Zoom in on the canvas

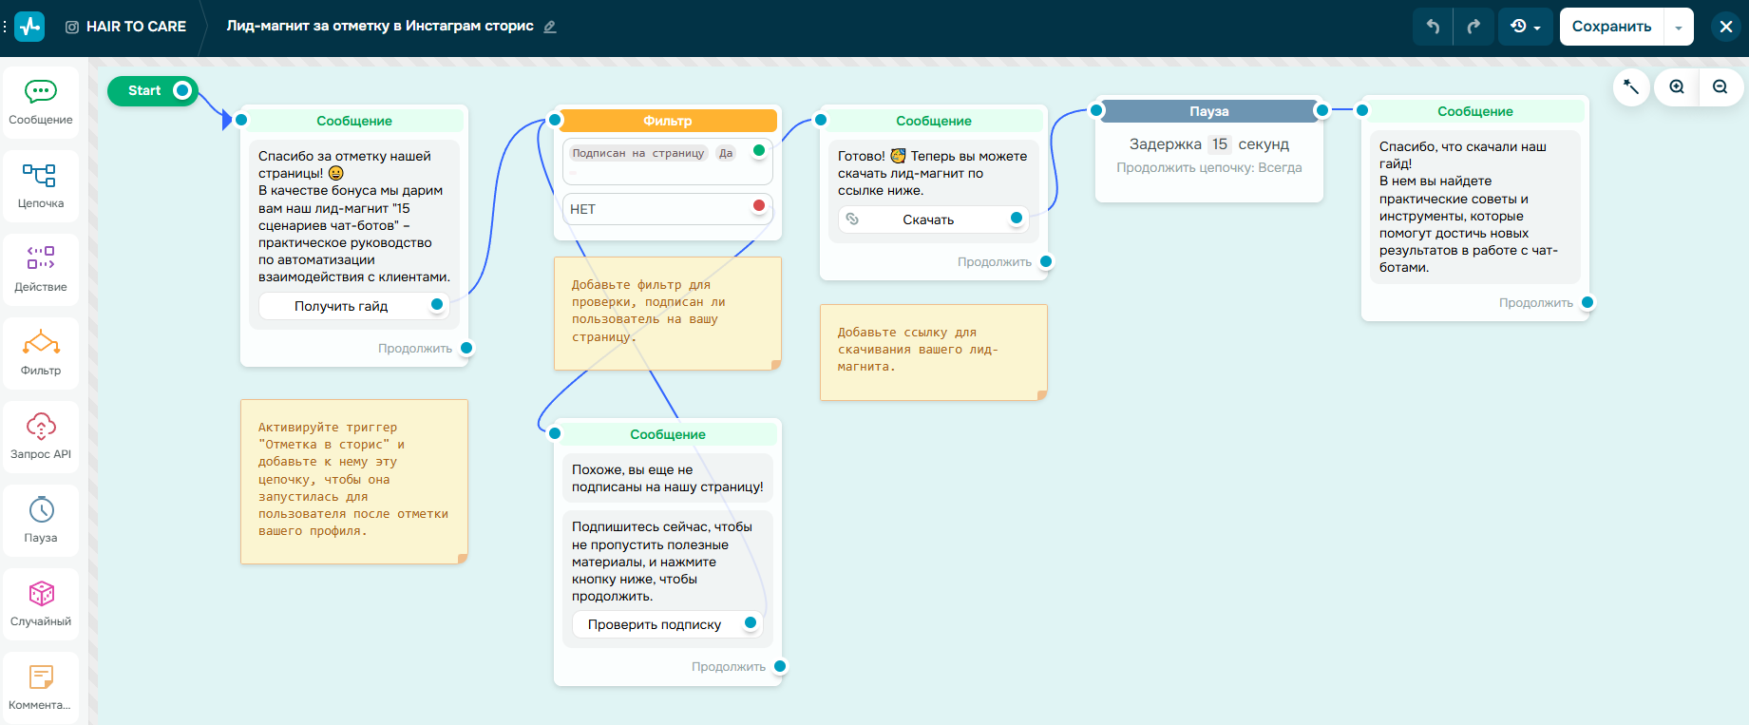[x=1677, y=87]
